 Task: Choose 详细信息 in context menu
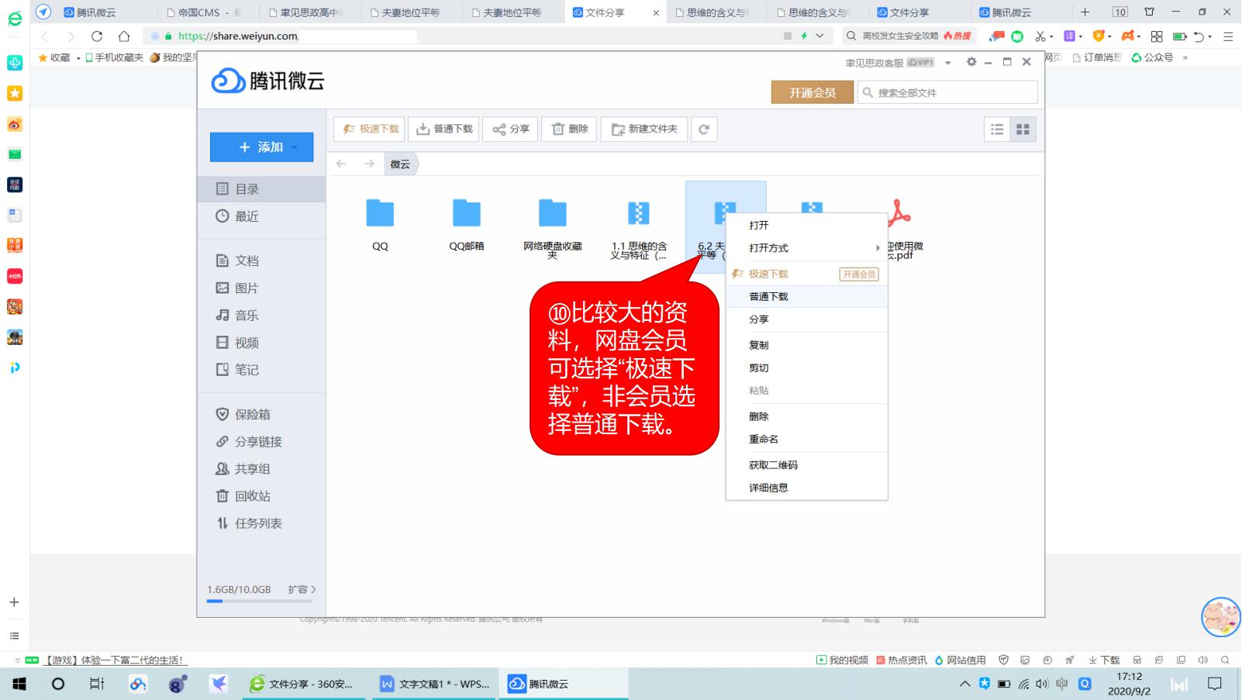(x=806, y=488)
